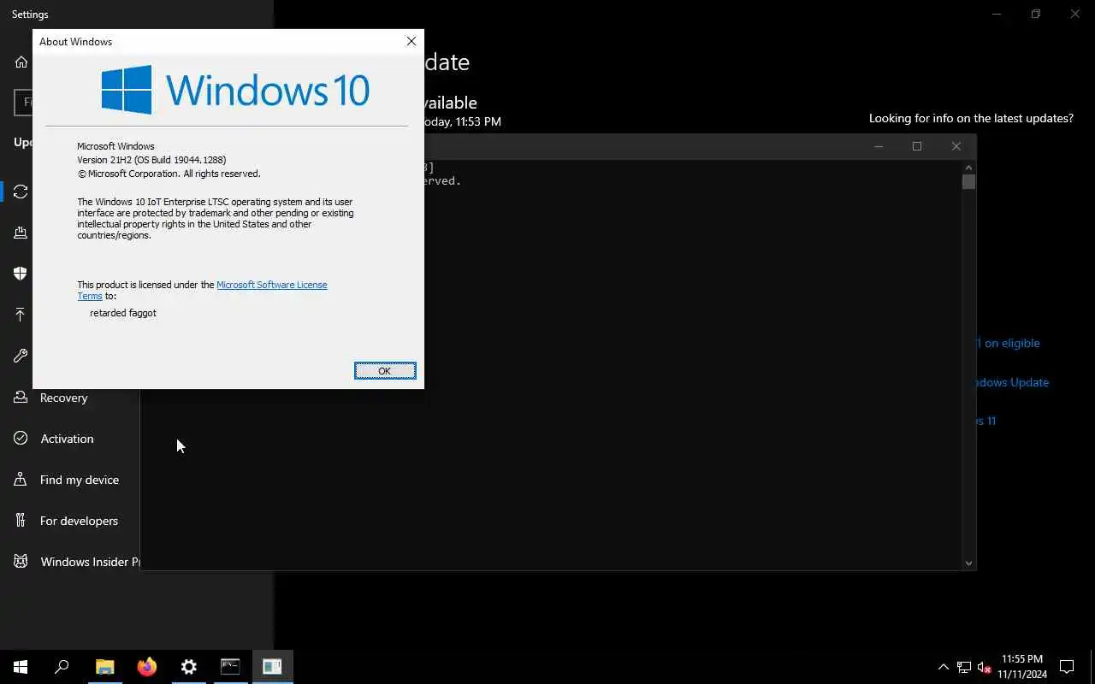Click the Recovery icon in sidebar
This screenshot has height=684, width=1095.
click(21, 398)
